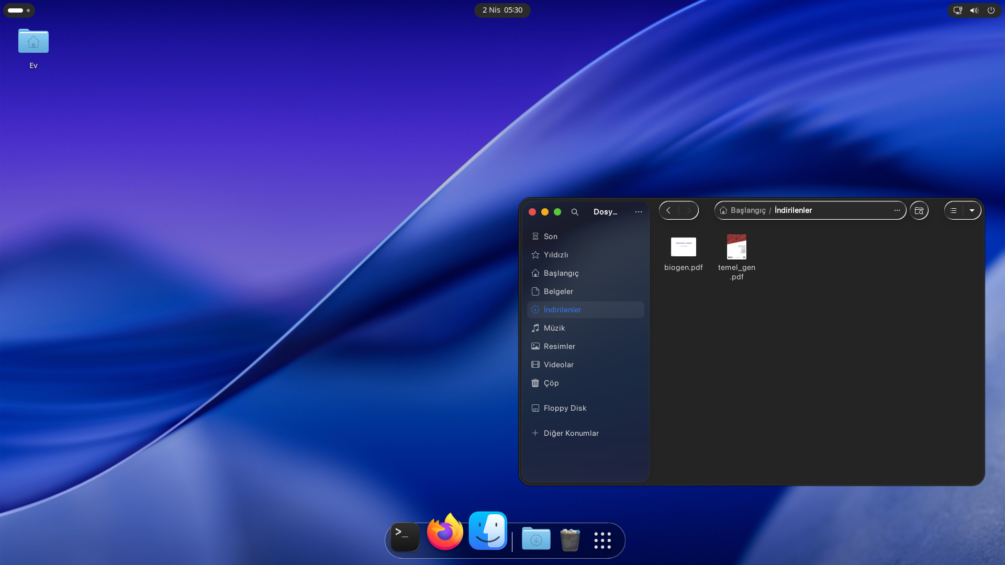
Task: Select the temel_gen.pdf file thumbnail
Action: point(736,247)
